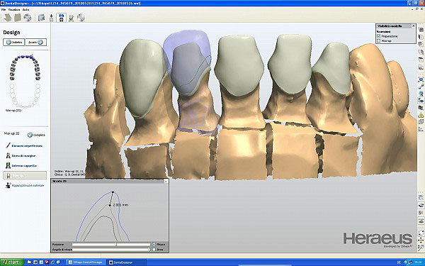Click the Indietro back button

[x=14, y=43]
